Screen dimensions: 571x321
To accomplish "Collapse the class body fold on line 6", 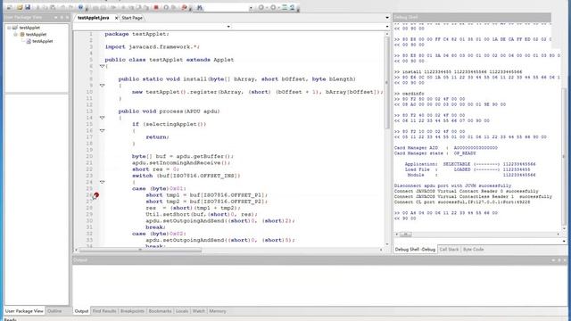I will tap(102, 66).
